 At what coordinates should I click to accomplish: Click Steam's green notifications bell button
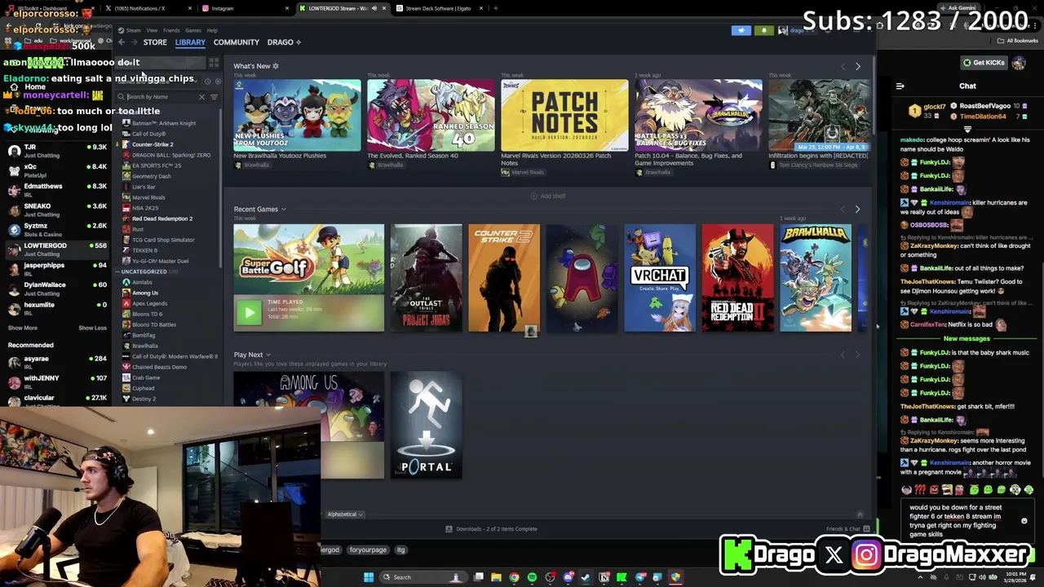pos(763,30)
